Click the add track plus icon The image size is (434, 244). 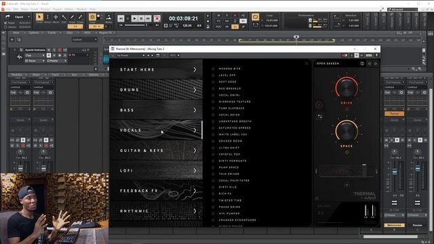point(12,39)
